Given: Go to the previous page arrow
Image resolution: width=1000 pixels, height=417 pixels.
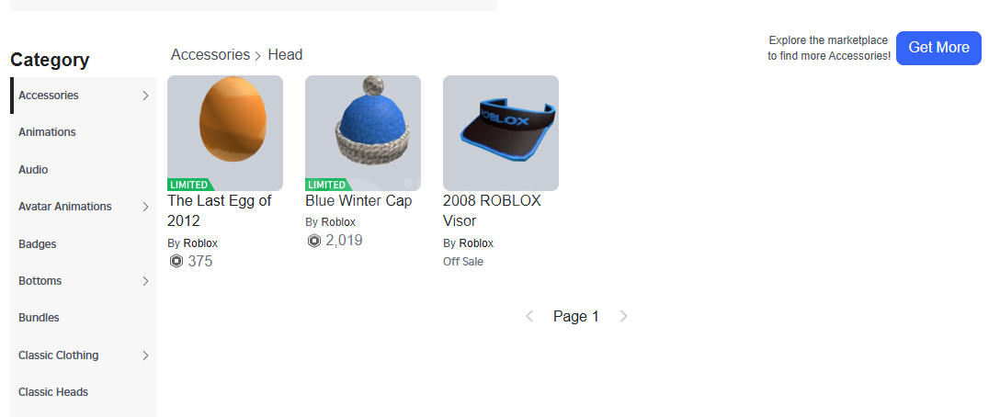Looking at the screenshot, I should pos(529,316).
